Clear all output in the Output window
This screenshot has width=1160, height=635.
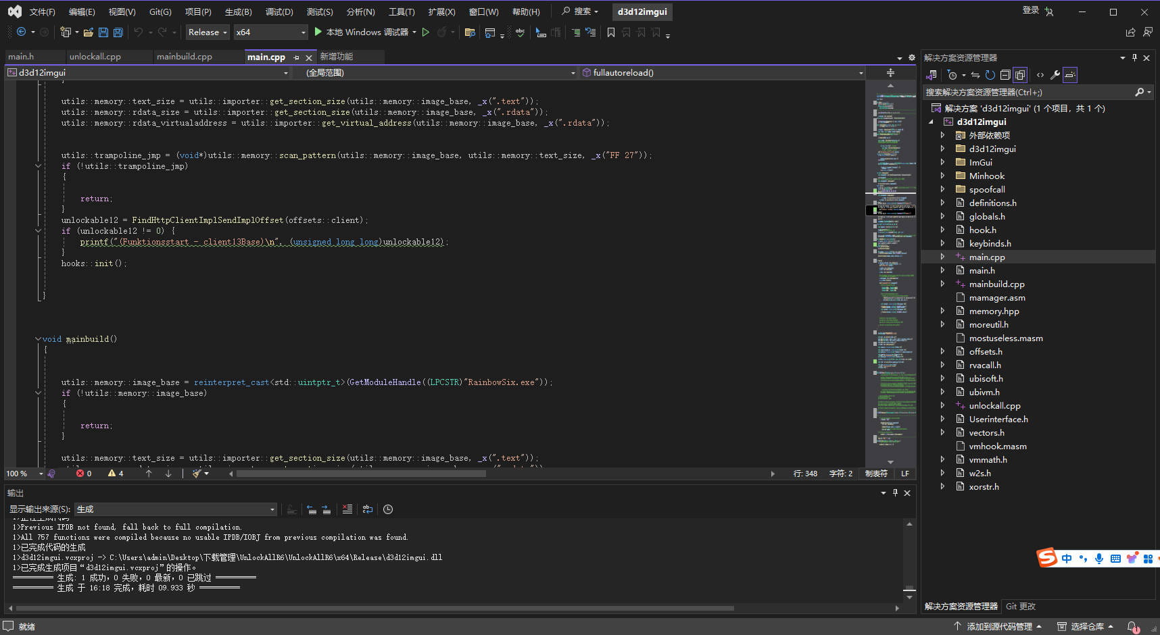click(347, 509)
